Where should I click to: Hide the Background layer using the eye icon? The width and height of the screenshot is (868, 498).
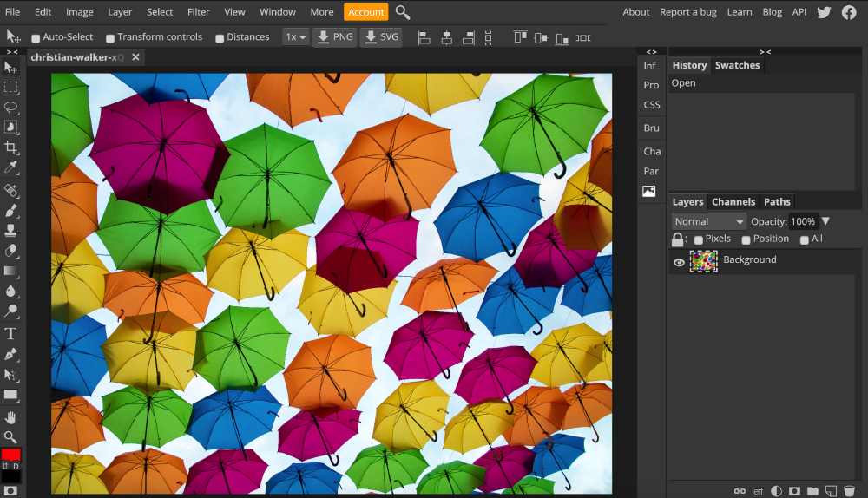coord(679,262)
